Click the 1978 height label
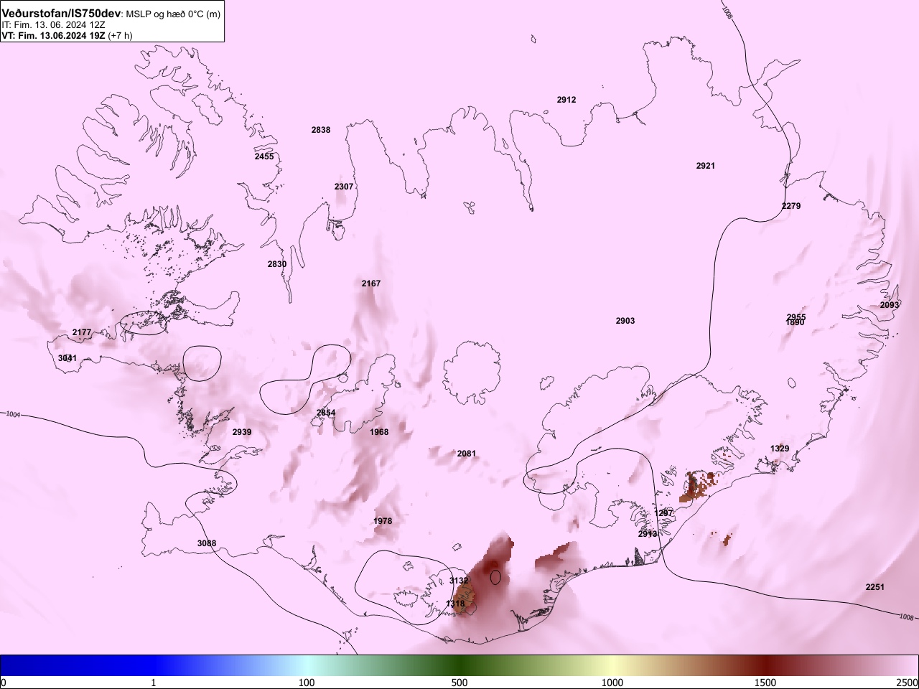This screenshot has width=919, height=689. 383,521
